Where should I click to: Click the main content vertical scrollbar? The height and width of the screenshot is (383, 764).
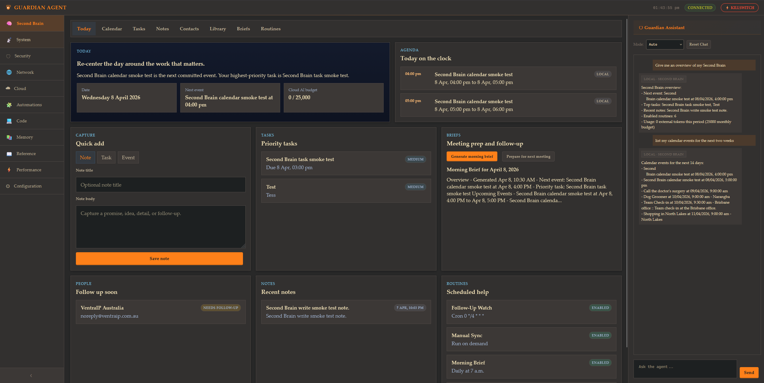(627, 183)
